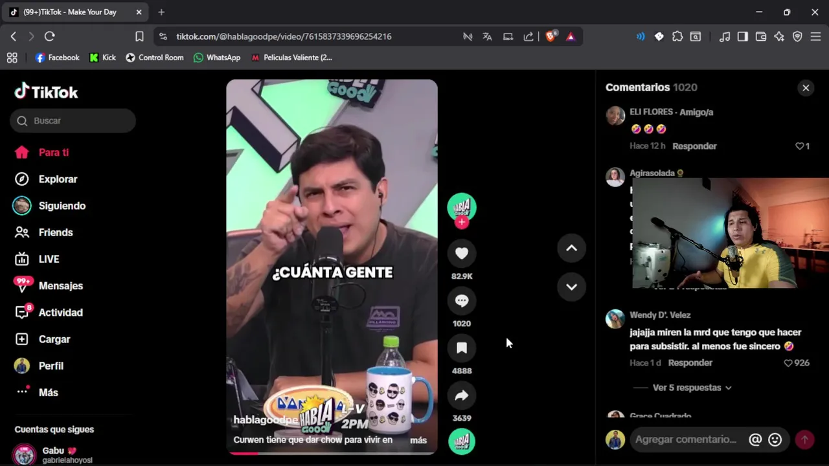Close the TikTok browser tab

(139, 12)
